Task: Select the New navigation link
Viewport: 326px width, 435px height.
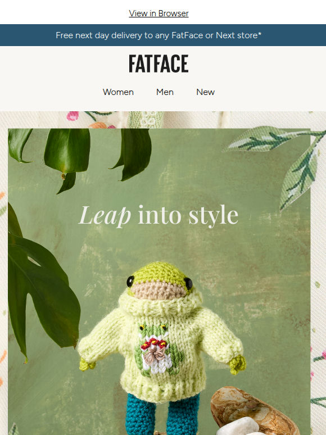Action: pos(205,92)
